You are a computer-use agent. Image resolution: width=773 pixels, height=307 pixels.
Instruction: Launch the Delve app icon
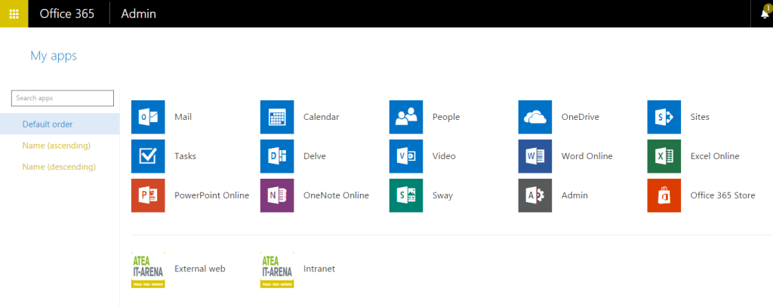point(277,156)
